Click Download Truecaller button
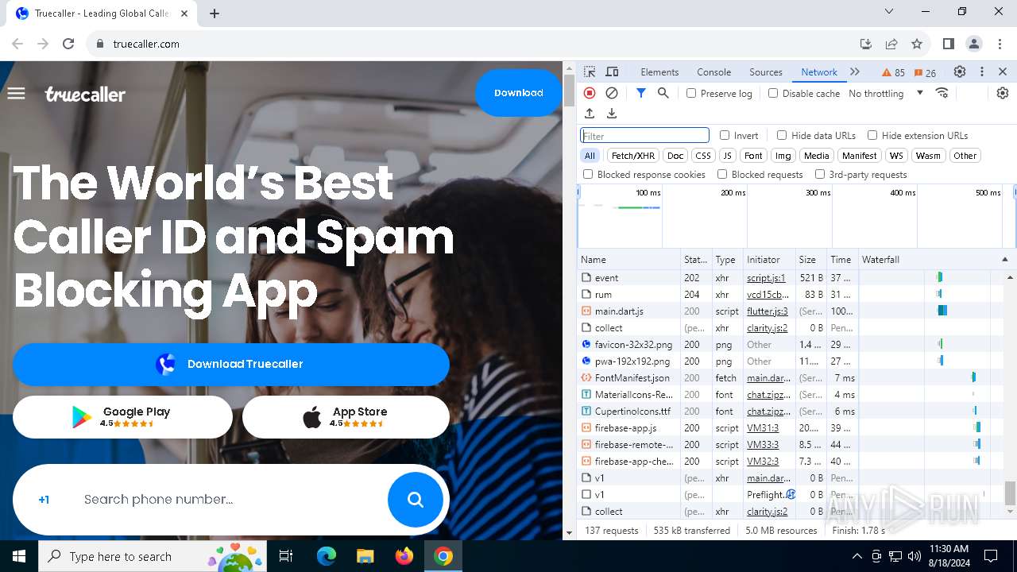The height and width of the screenshot is (572, 1017). click(x=231, y=364)
